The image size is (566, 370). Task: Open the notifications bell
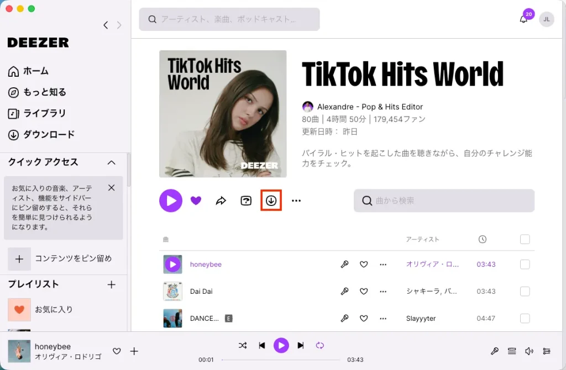click(x=523, y=19)
